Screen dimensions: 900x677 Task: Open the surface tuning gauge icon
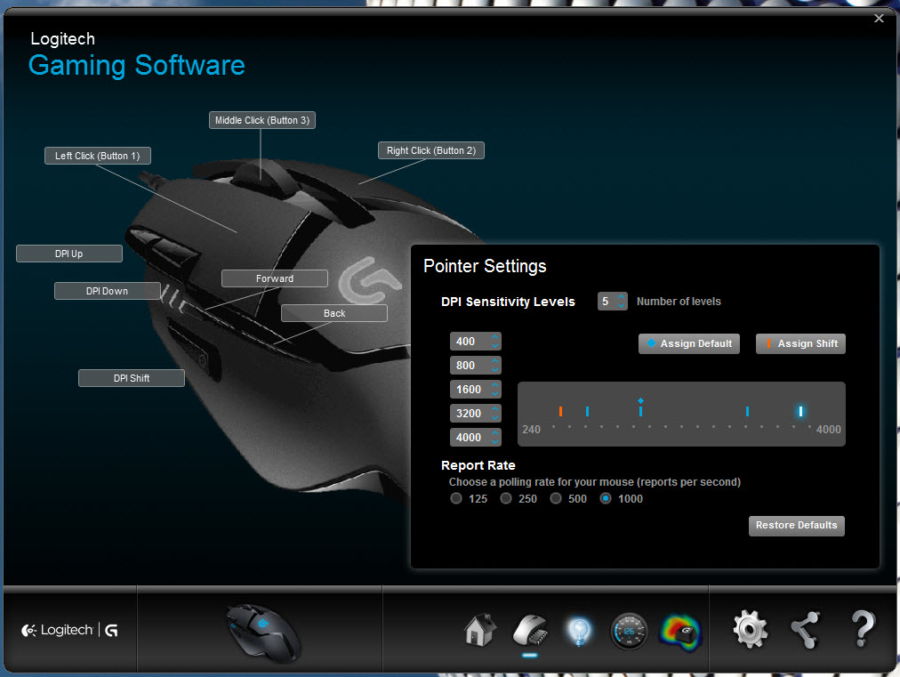pos(629,631)
